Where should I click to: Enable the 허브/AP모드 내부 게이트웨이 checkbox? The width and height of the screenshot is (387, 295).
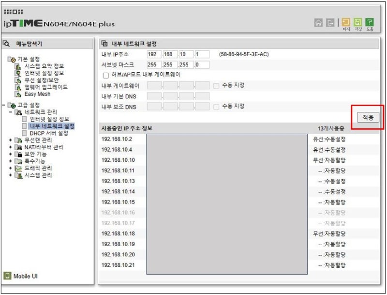pos(106,76)
